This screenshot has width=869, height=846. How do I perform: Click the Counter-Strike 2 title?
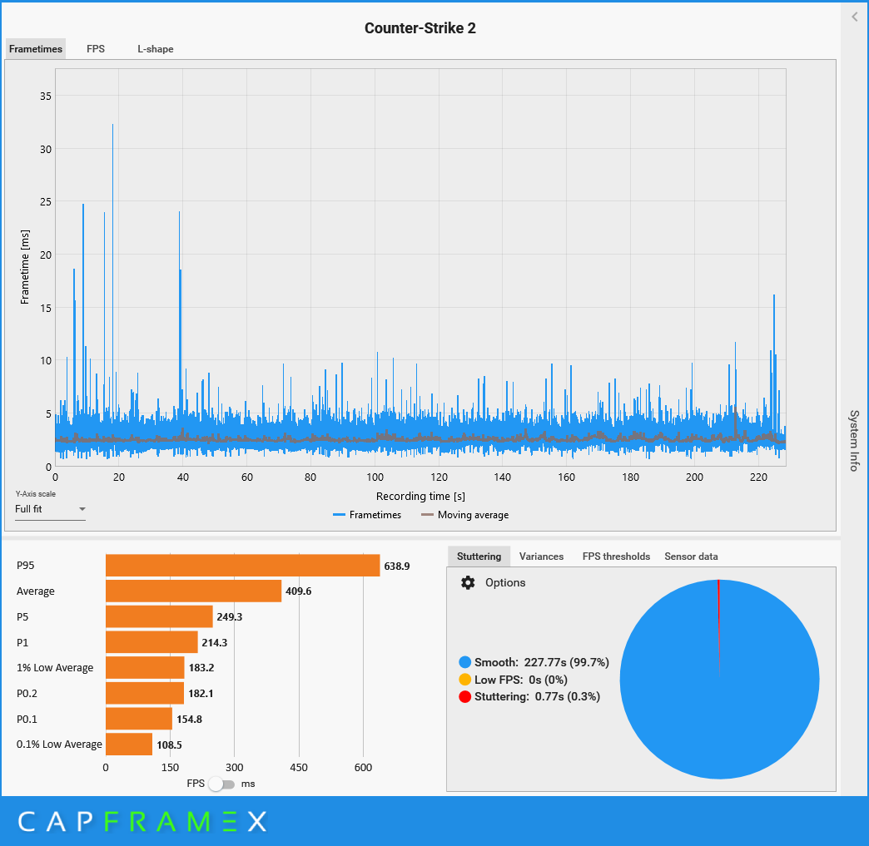pos(420,28)
